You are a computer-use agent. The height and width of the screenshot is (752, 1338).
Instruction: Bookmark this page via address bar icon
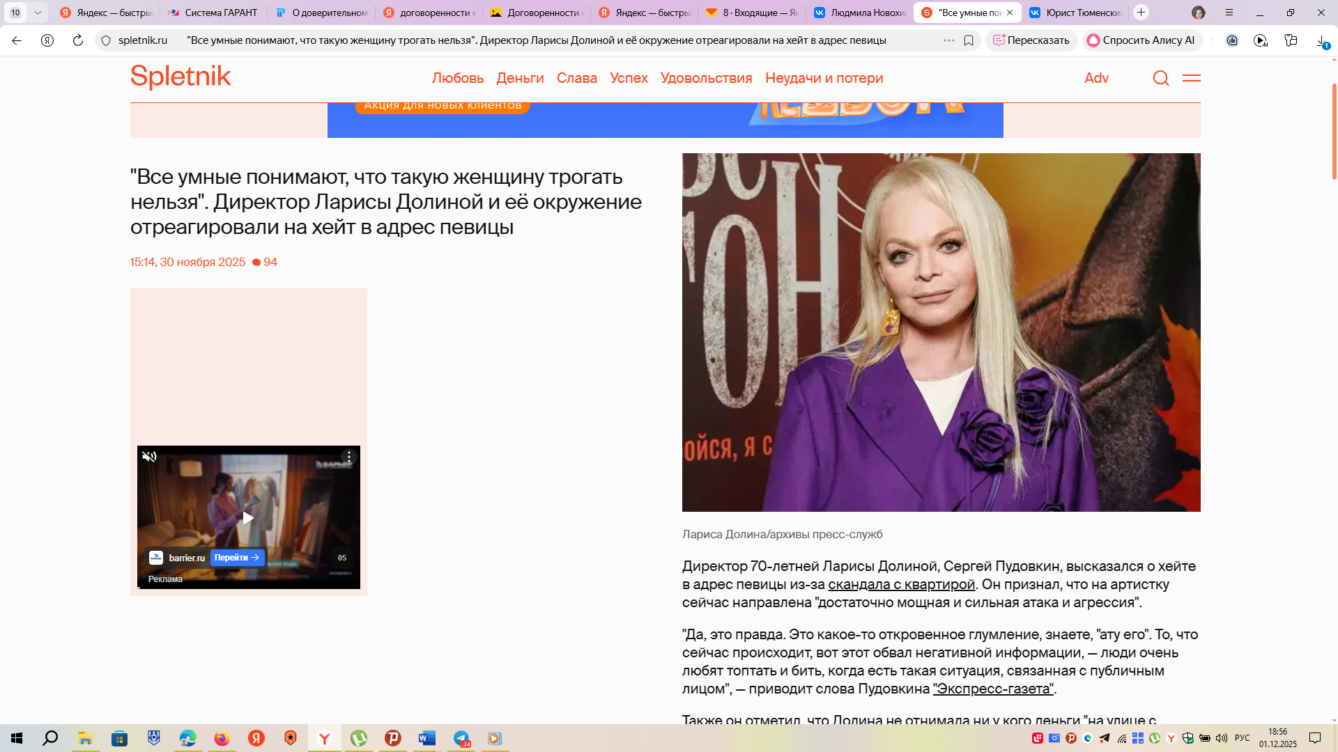click(x=968, y=40)
